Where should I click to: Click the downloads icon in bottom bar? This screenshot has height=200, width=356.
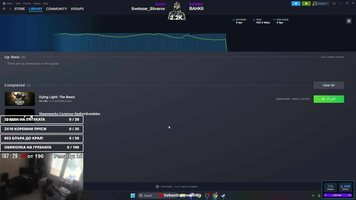pyautogui.click(x=157, y=187)
